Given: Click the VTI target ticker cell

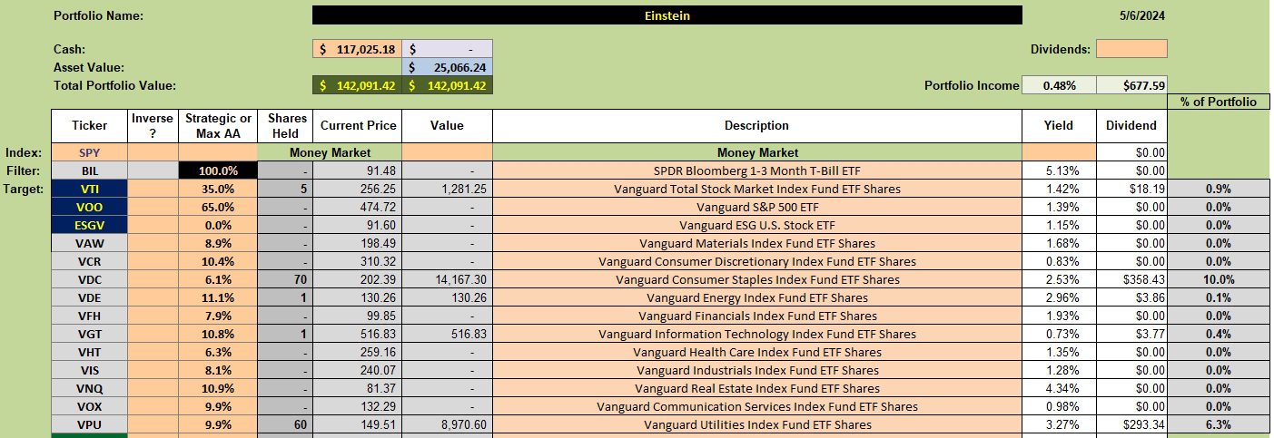Looking at the screenshot, I should pyautogui.click(x=89, y=189).
